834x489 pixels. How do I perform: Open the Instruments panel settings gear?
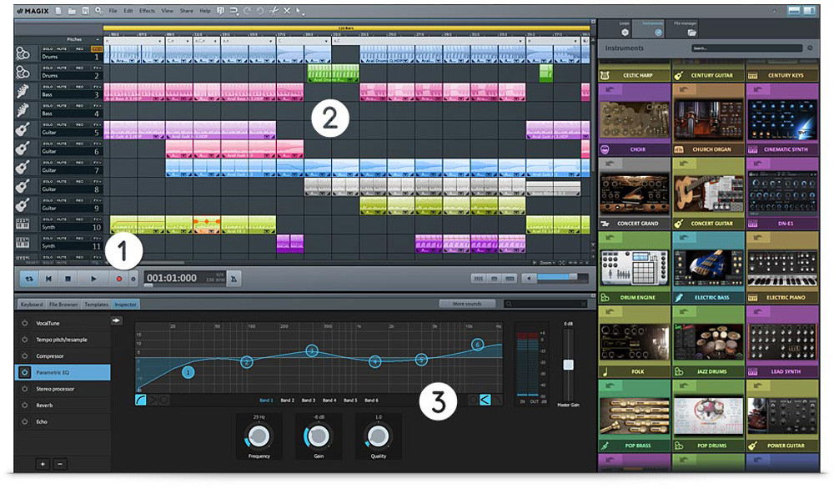810,48
